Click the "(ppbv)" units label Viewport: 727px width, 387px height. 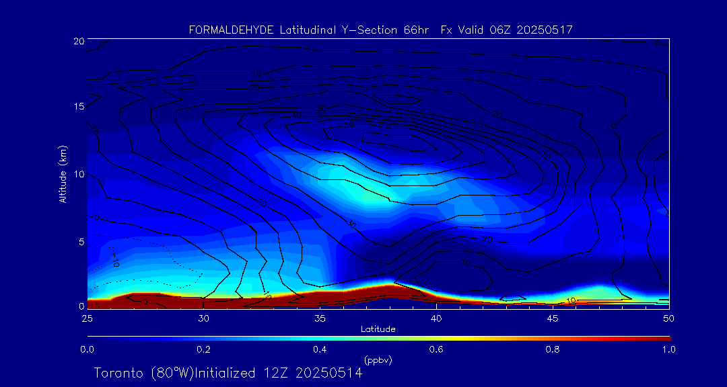[378, 359]
